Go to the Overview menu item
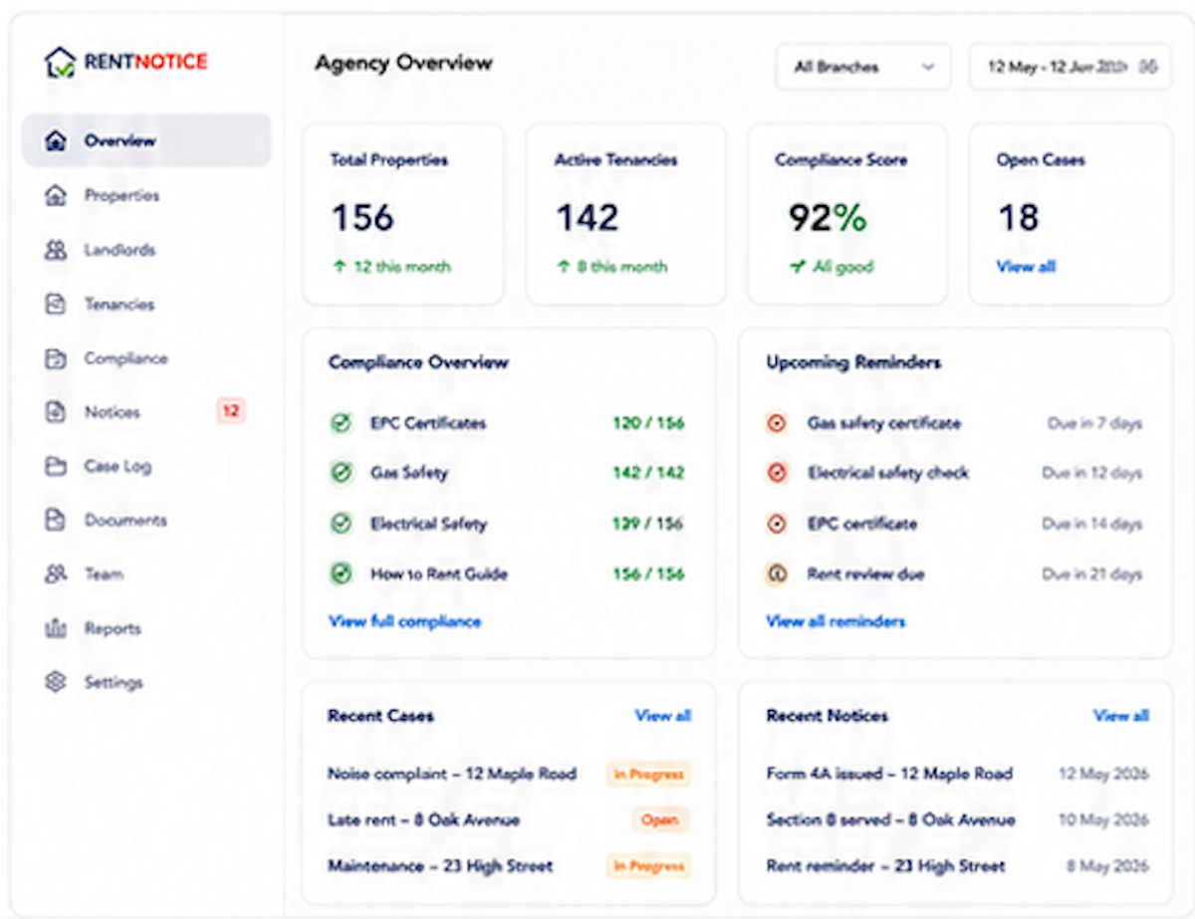Screen dimensions: 1195x919 pos(147,140)
